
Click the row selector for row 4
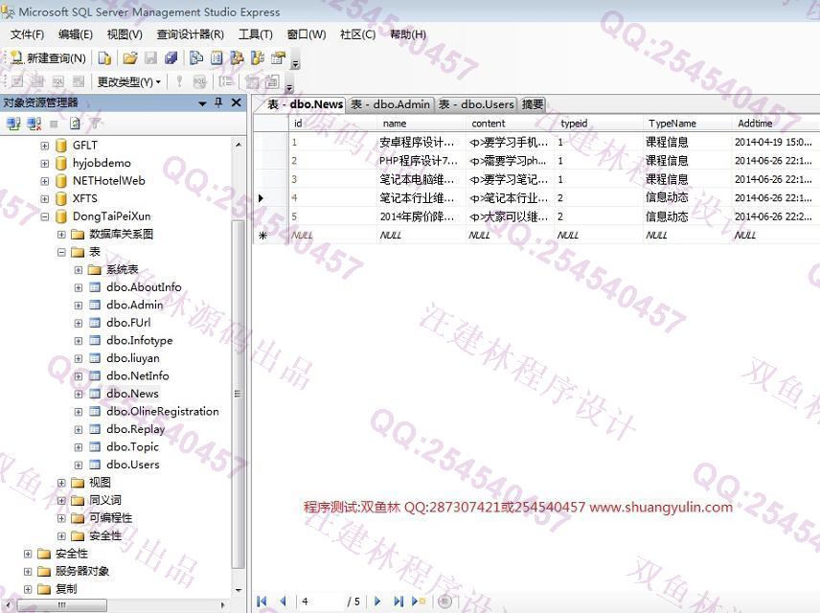click(x=270, y=198)
